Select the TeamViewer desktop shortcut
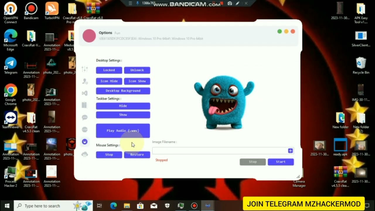 click(11, 120)
